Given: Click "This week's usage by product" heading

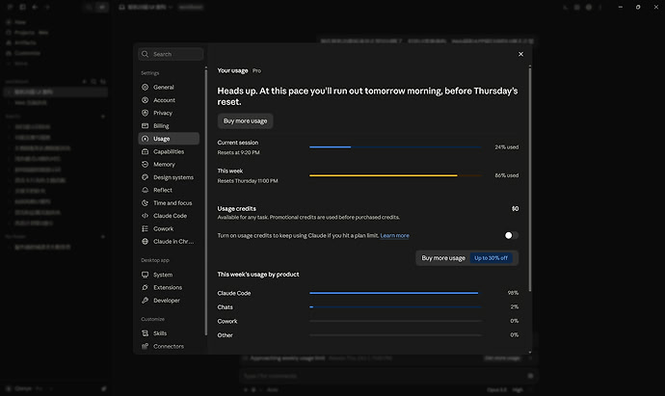Looking at the screenshot, I should [258, 275].
